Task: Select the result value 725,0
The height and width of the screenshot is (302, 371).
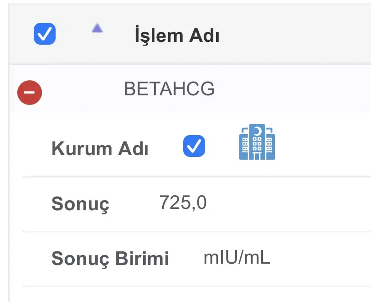Action: [x=183, y=203]
